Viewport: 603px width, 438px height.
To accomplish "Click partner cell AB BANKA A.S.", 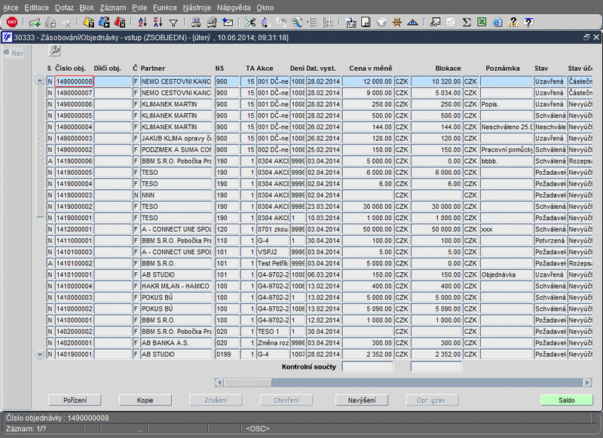I will coord(176,343).
